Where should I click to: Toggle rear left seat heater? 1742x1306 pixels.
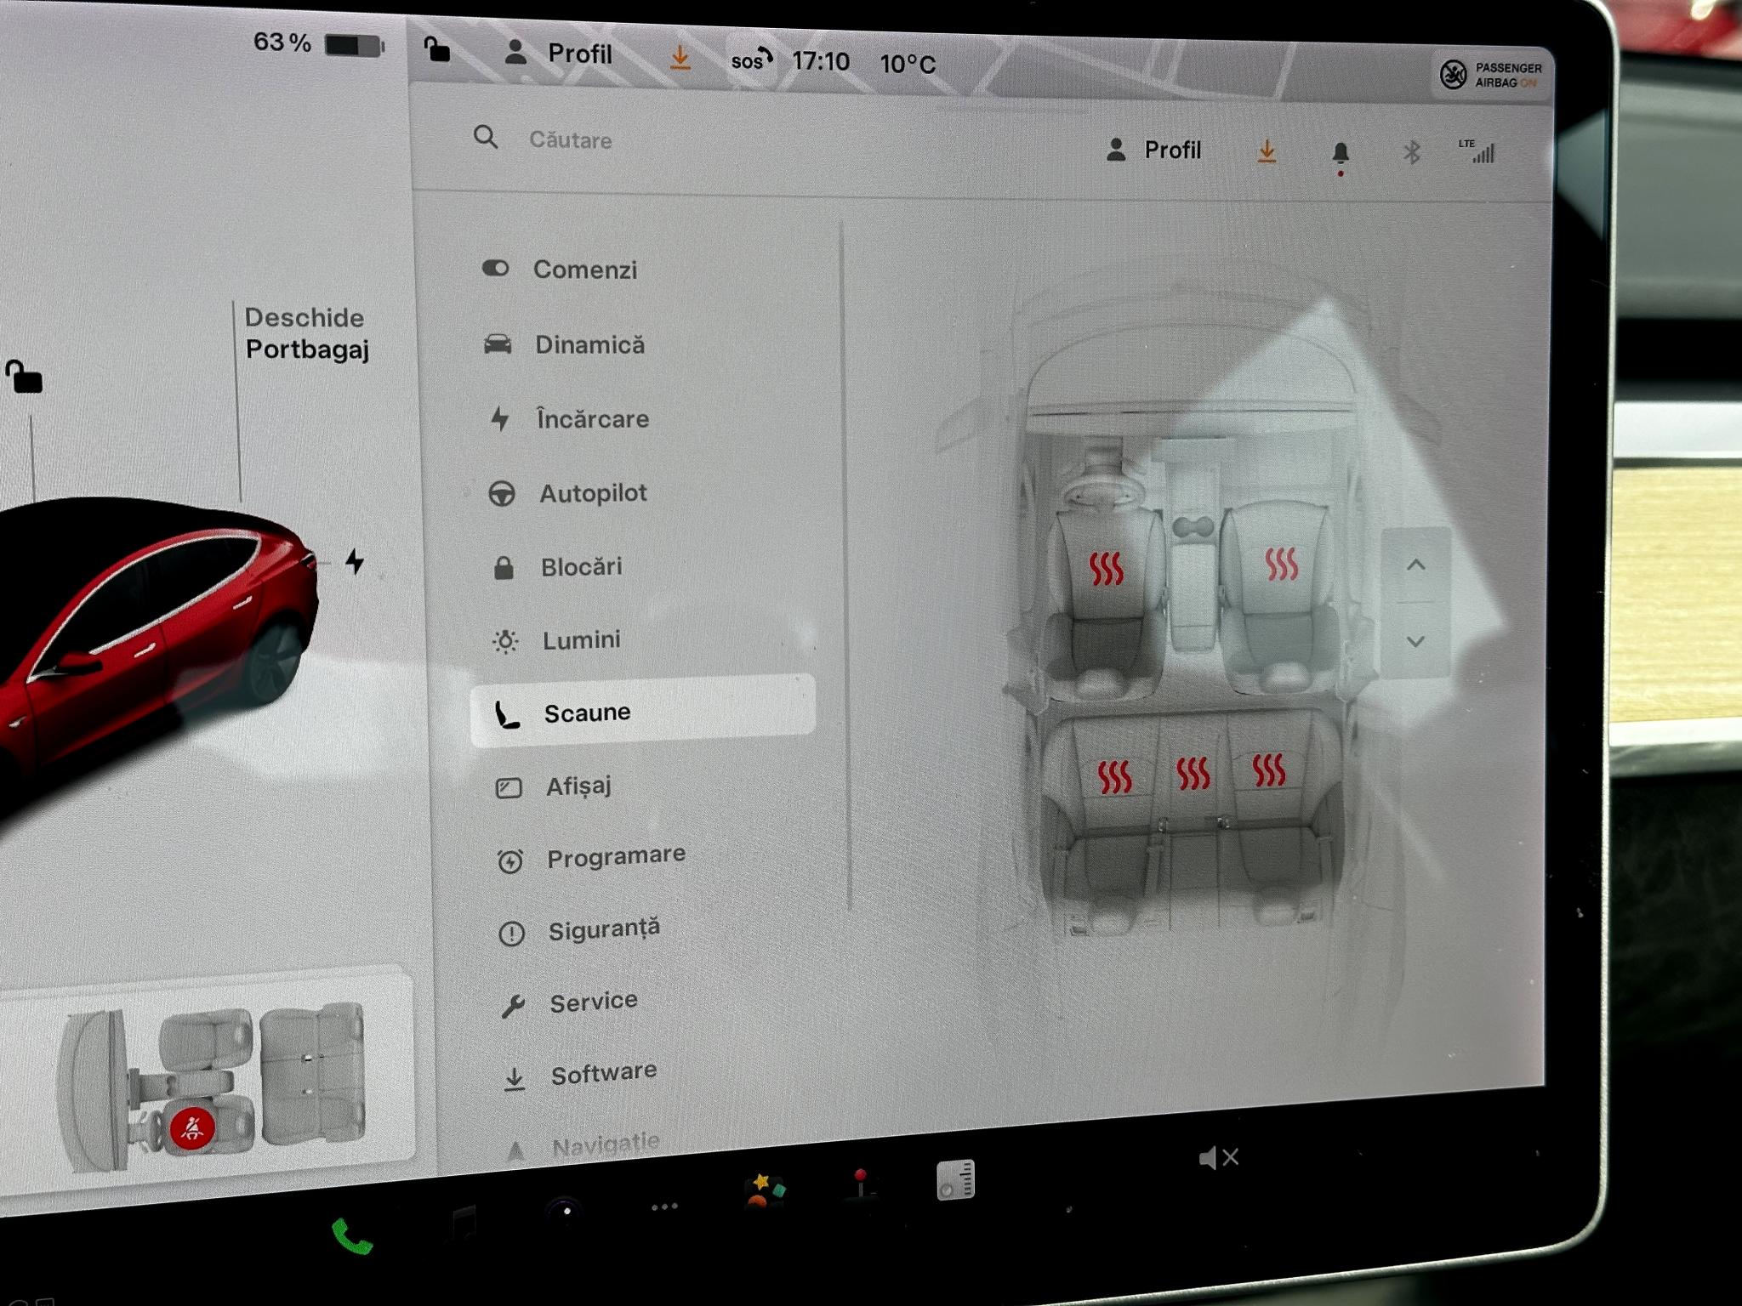coord(1114,775)
